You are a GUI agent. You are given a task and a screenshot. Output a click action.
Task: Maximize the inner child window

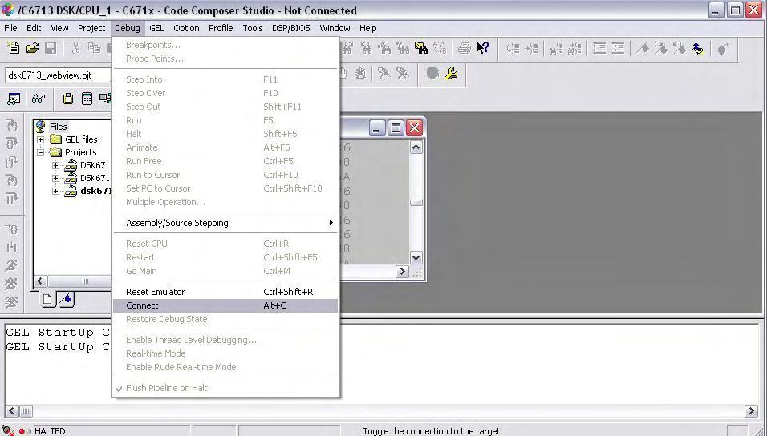(396, 128)
